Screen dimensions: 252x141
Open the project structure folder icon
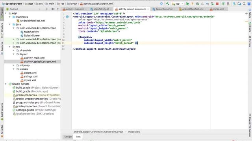pos(239,4)
